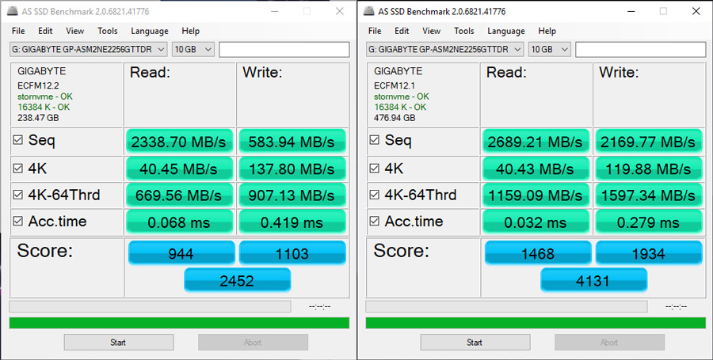Open Language menu in right window
This screenshot has width=713, height=360.
click(506, 31)
